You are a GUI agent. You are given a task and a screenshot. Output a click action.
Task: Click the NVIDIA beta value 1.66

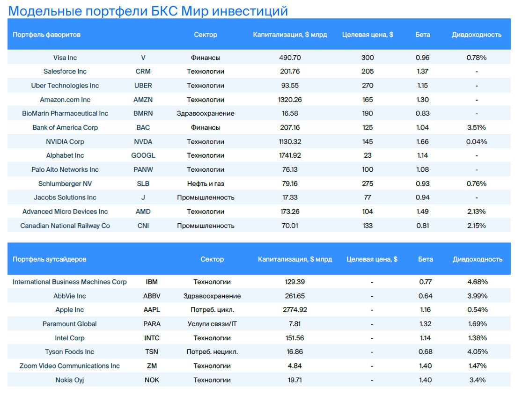point(422,141)
